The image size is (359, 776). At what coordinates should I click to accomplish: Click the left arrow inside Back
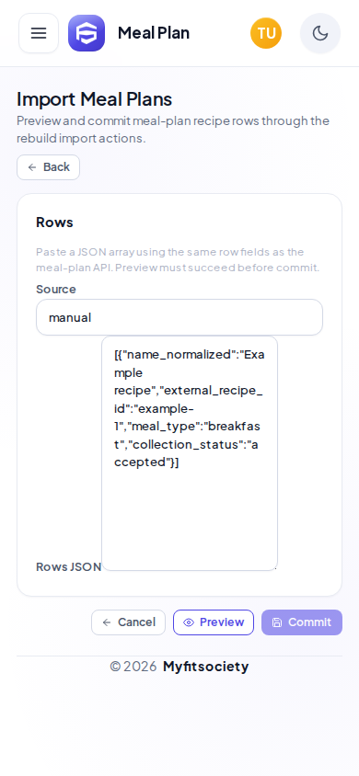(32, 167)
